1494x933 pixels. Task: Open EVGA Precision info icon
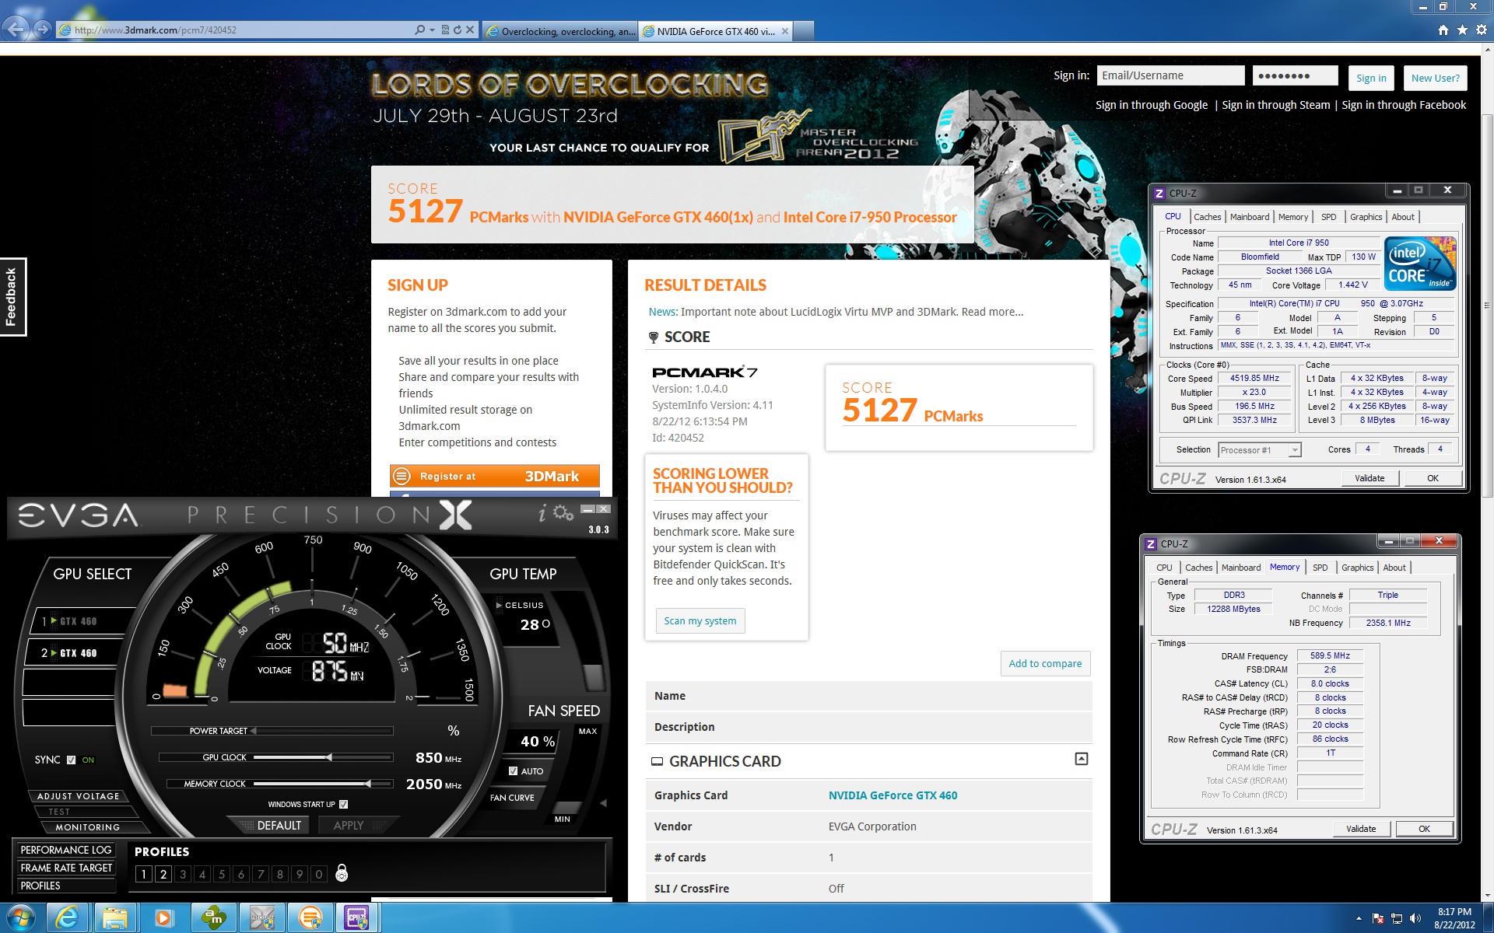pyautogui.click(x=542, y=513)
